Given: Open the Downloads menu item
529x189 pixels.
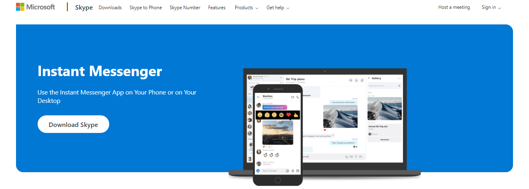Looking at the screenshot, I should pyautogui.click(x=110, y=8).
